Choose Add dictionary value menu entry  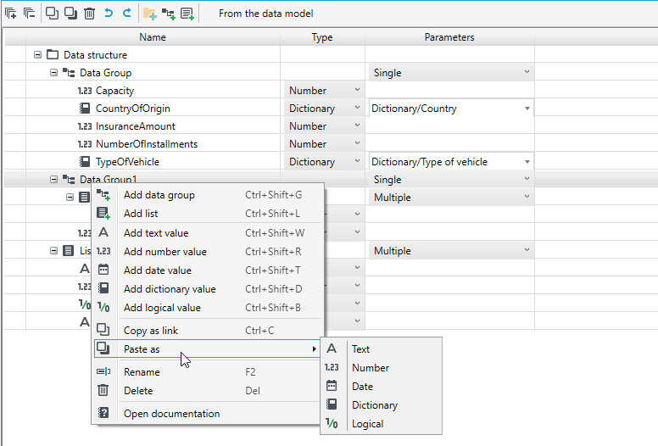tap(208, 288)
